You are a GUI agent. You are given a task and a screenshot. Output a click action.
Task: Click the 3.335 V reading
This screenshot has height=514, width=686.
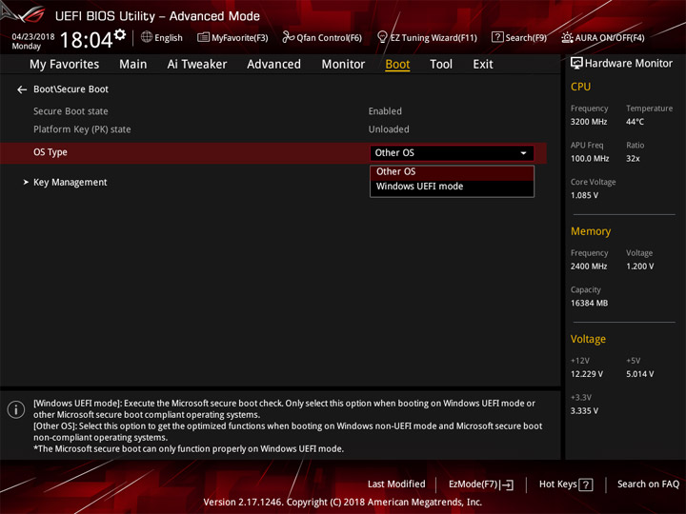[x=584, y=411]
